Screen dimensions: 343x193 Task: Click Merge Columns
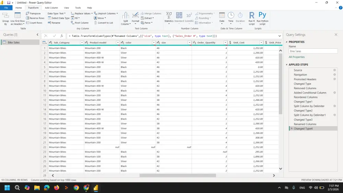pyautogui.click(x=151, y=13)
